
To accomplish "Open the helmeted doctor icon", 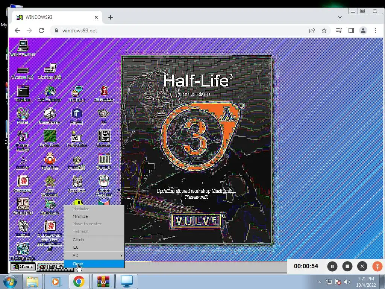I will pos(104,186).
